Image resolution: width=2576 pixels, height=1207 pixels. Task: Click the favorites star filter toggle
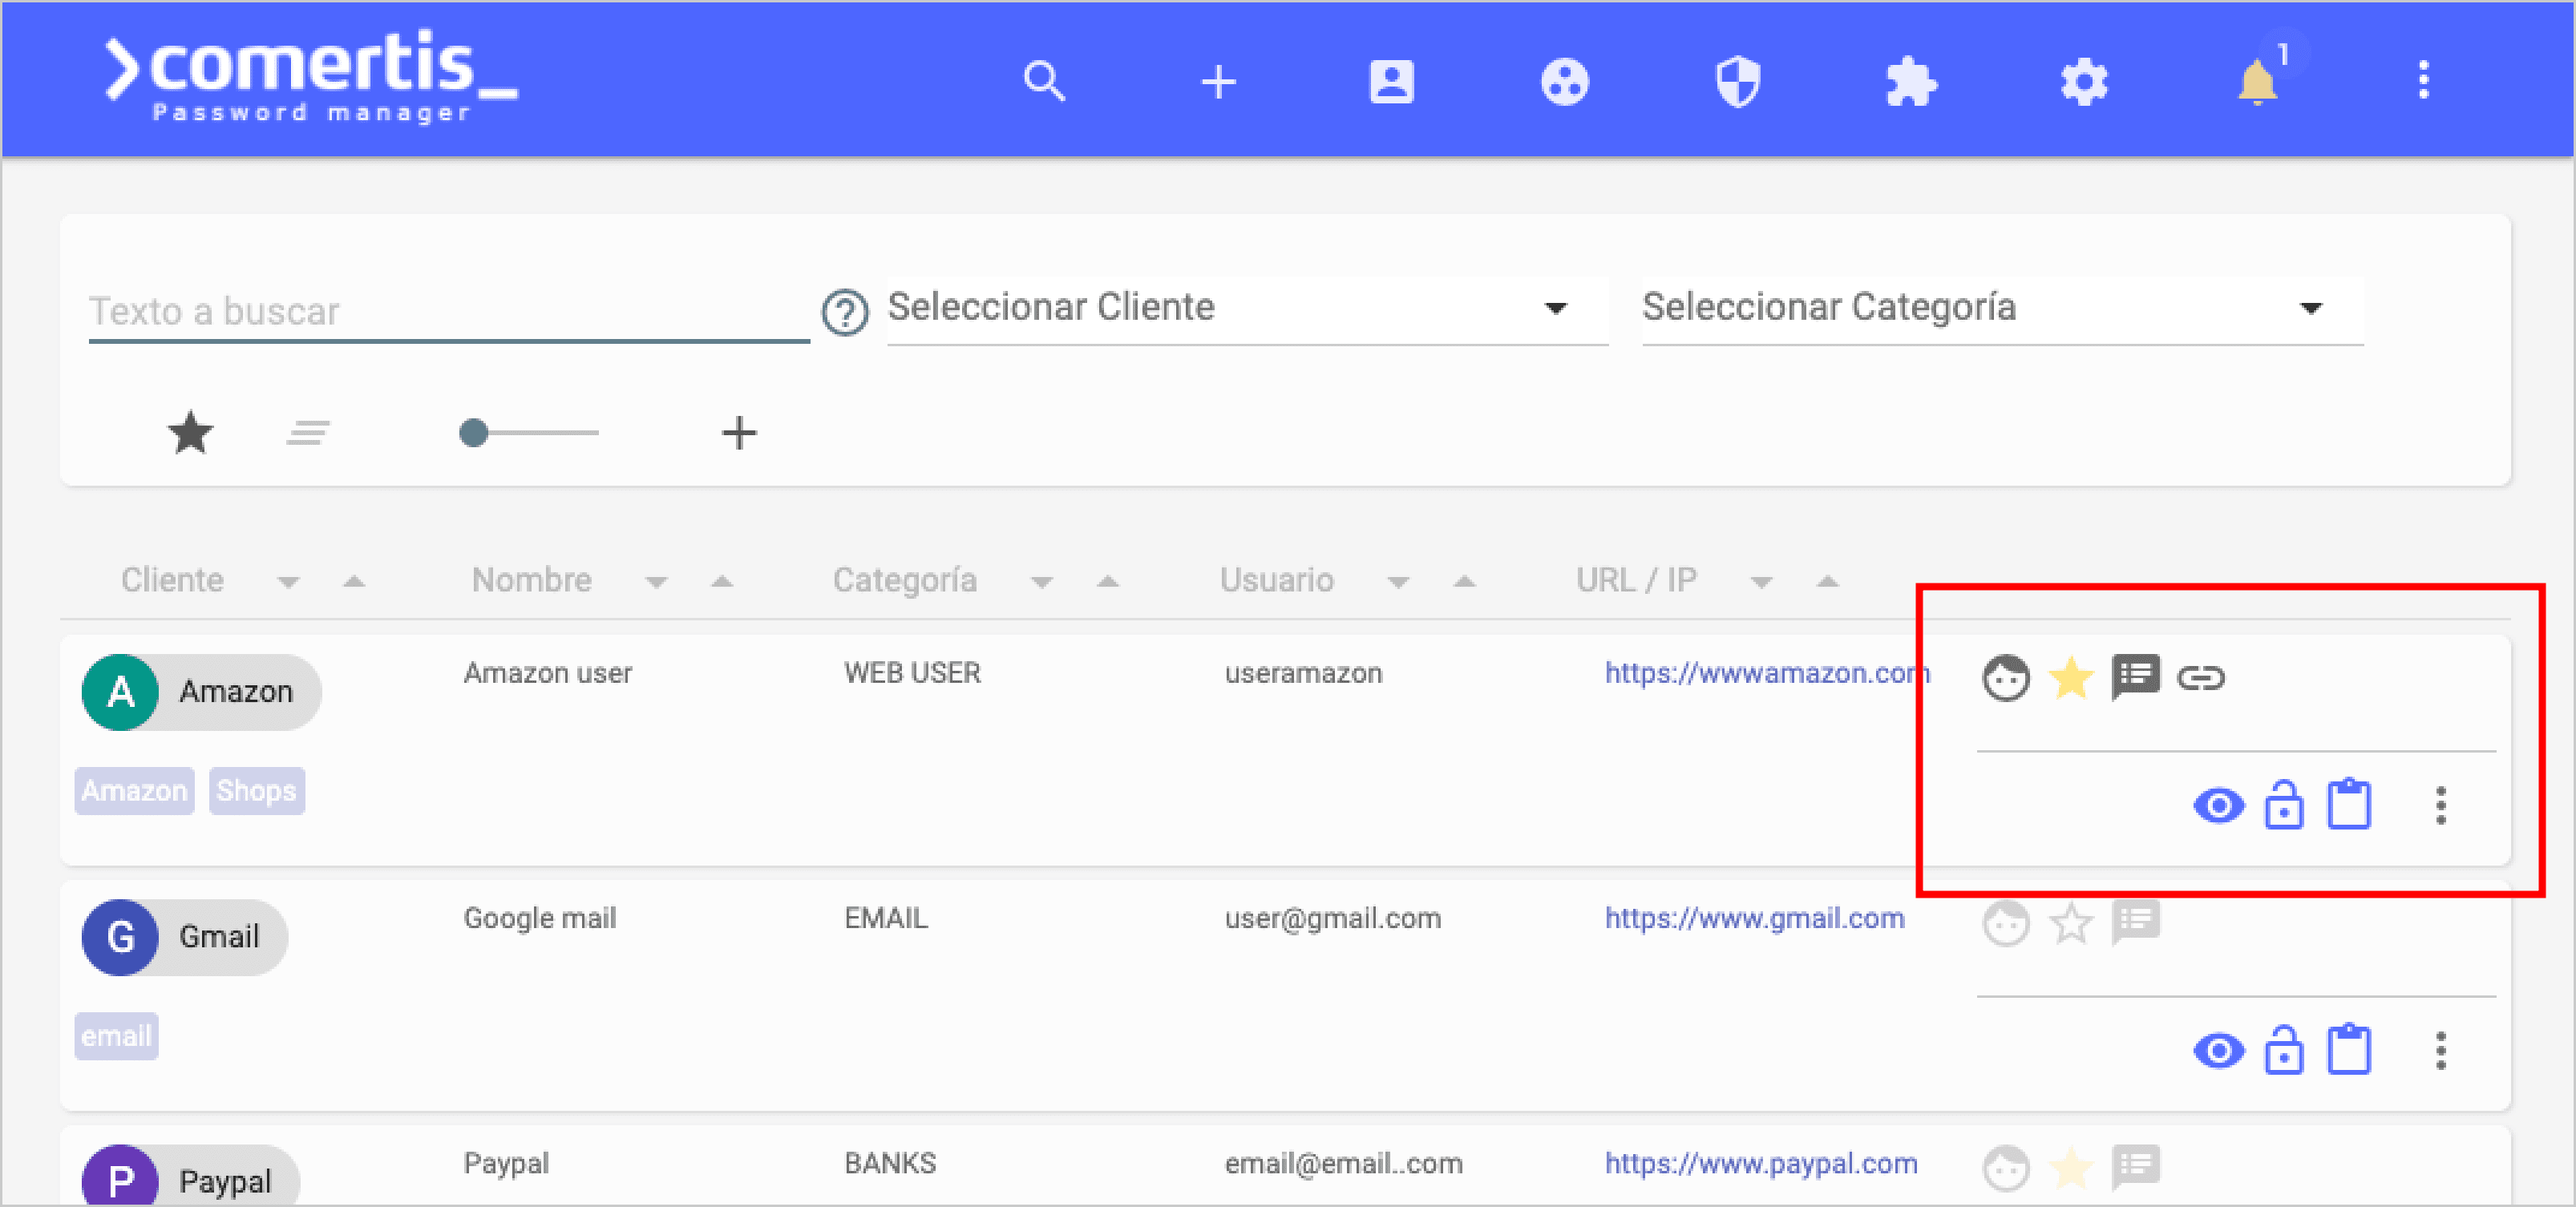click(192, 432)
